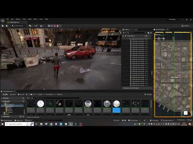The image size is (193, 144).
Task: Click the Windows Start button
Action: (x=2, y=124)
